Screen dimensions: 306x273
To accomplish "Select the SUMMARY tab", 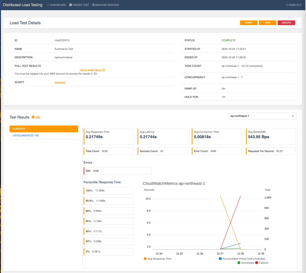I will coord(44,129).
